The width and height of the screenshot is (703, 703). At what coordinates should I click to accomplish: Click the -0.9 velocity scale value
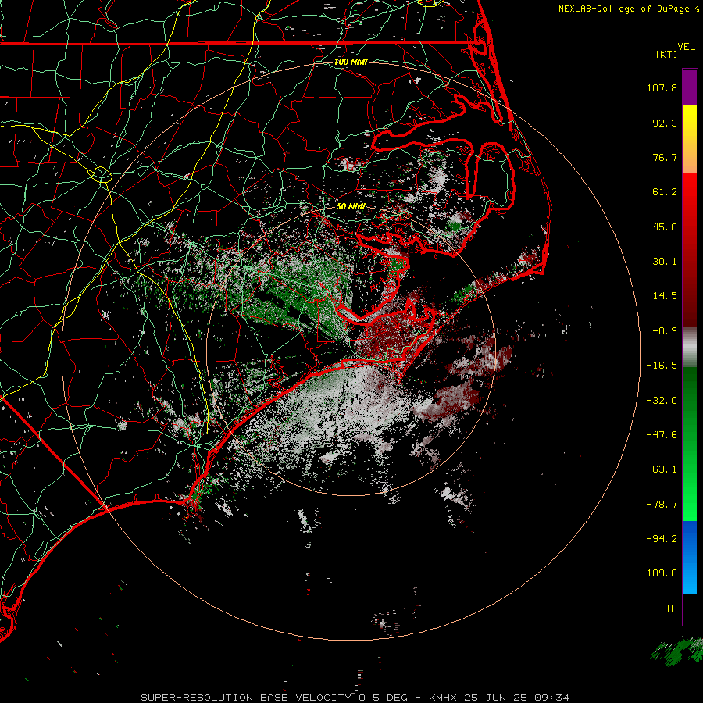point(665,331)
